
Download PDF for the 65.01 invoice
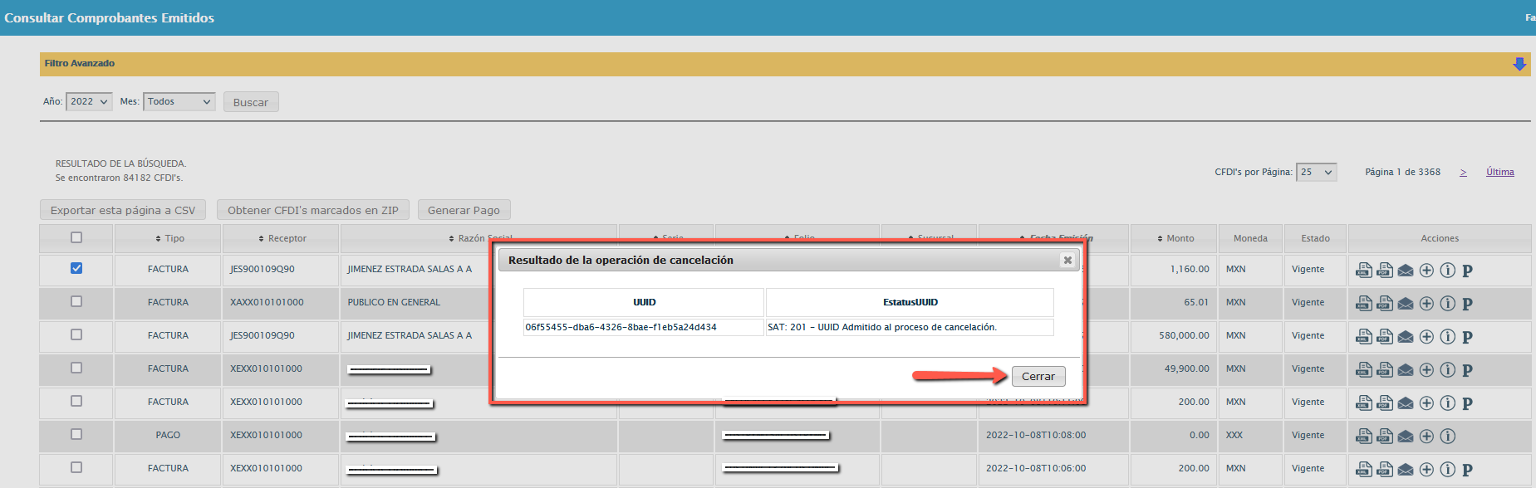pyautogui.click(x=1384, y=303)
